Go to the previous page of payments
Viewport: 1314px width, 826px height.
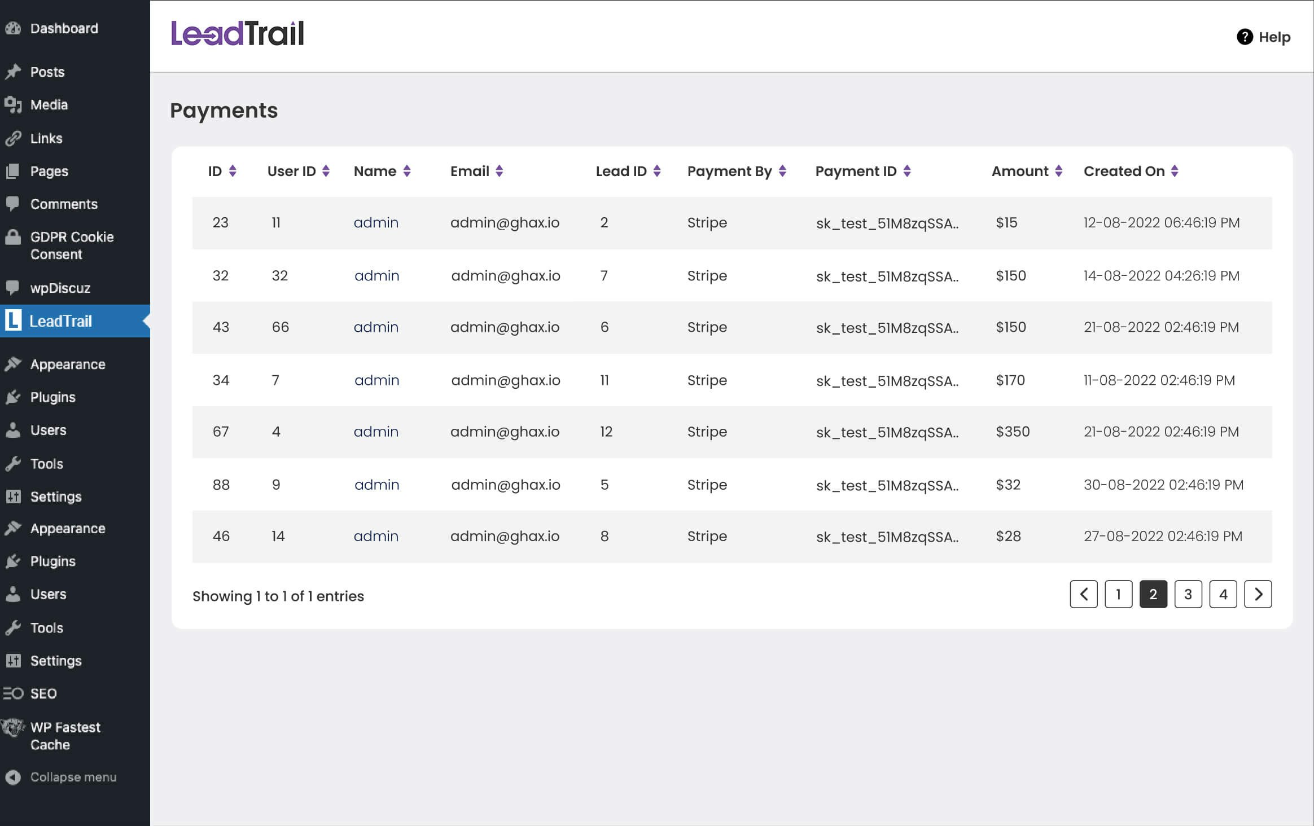(1084, 594)
